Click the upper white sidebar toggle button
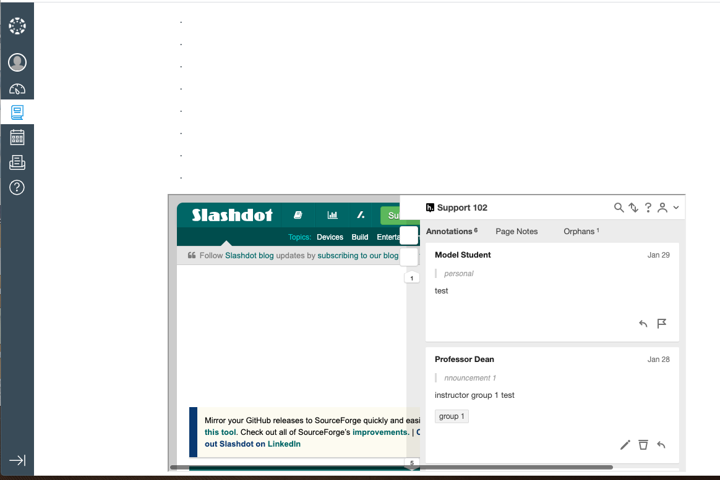720x480 pixels. [x=409, y=235]
